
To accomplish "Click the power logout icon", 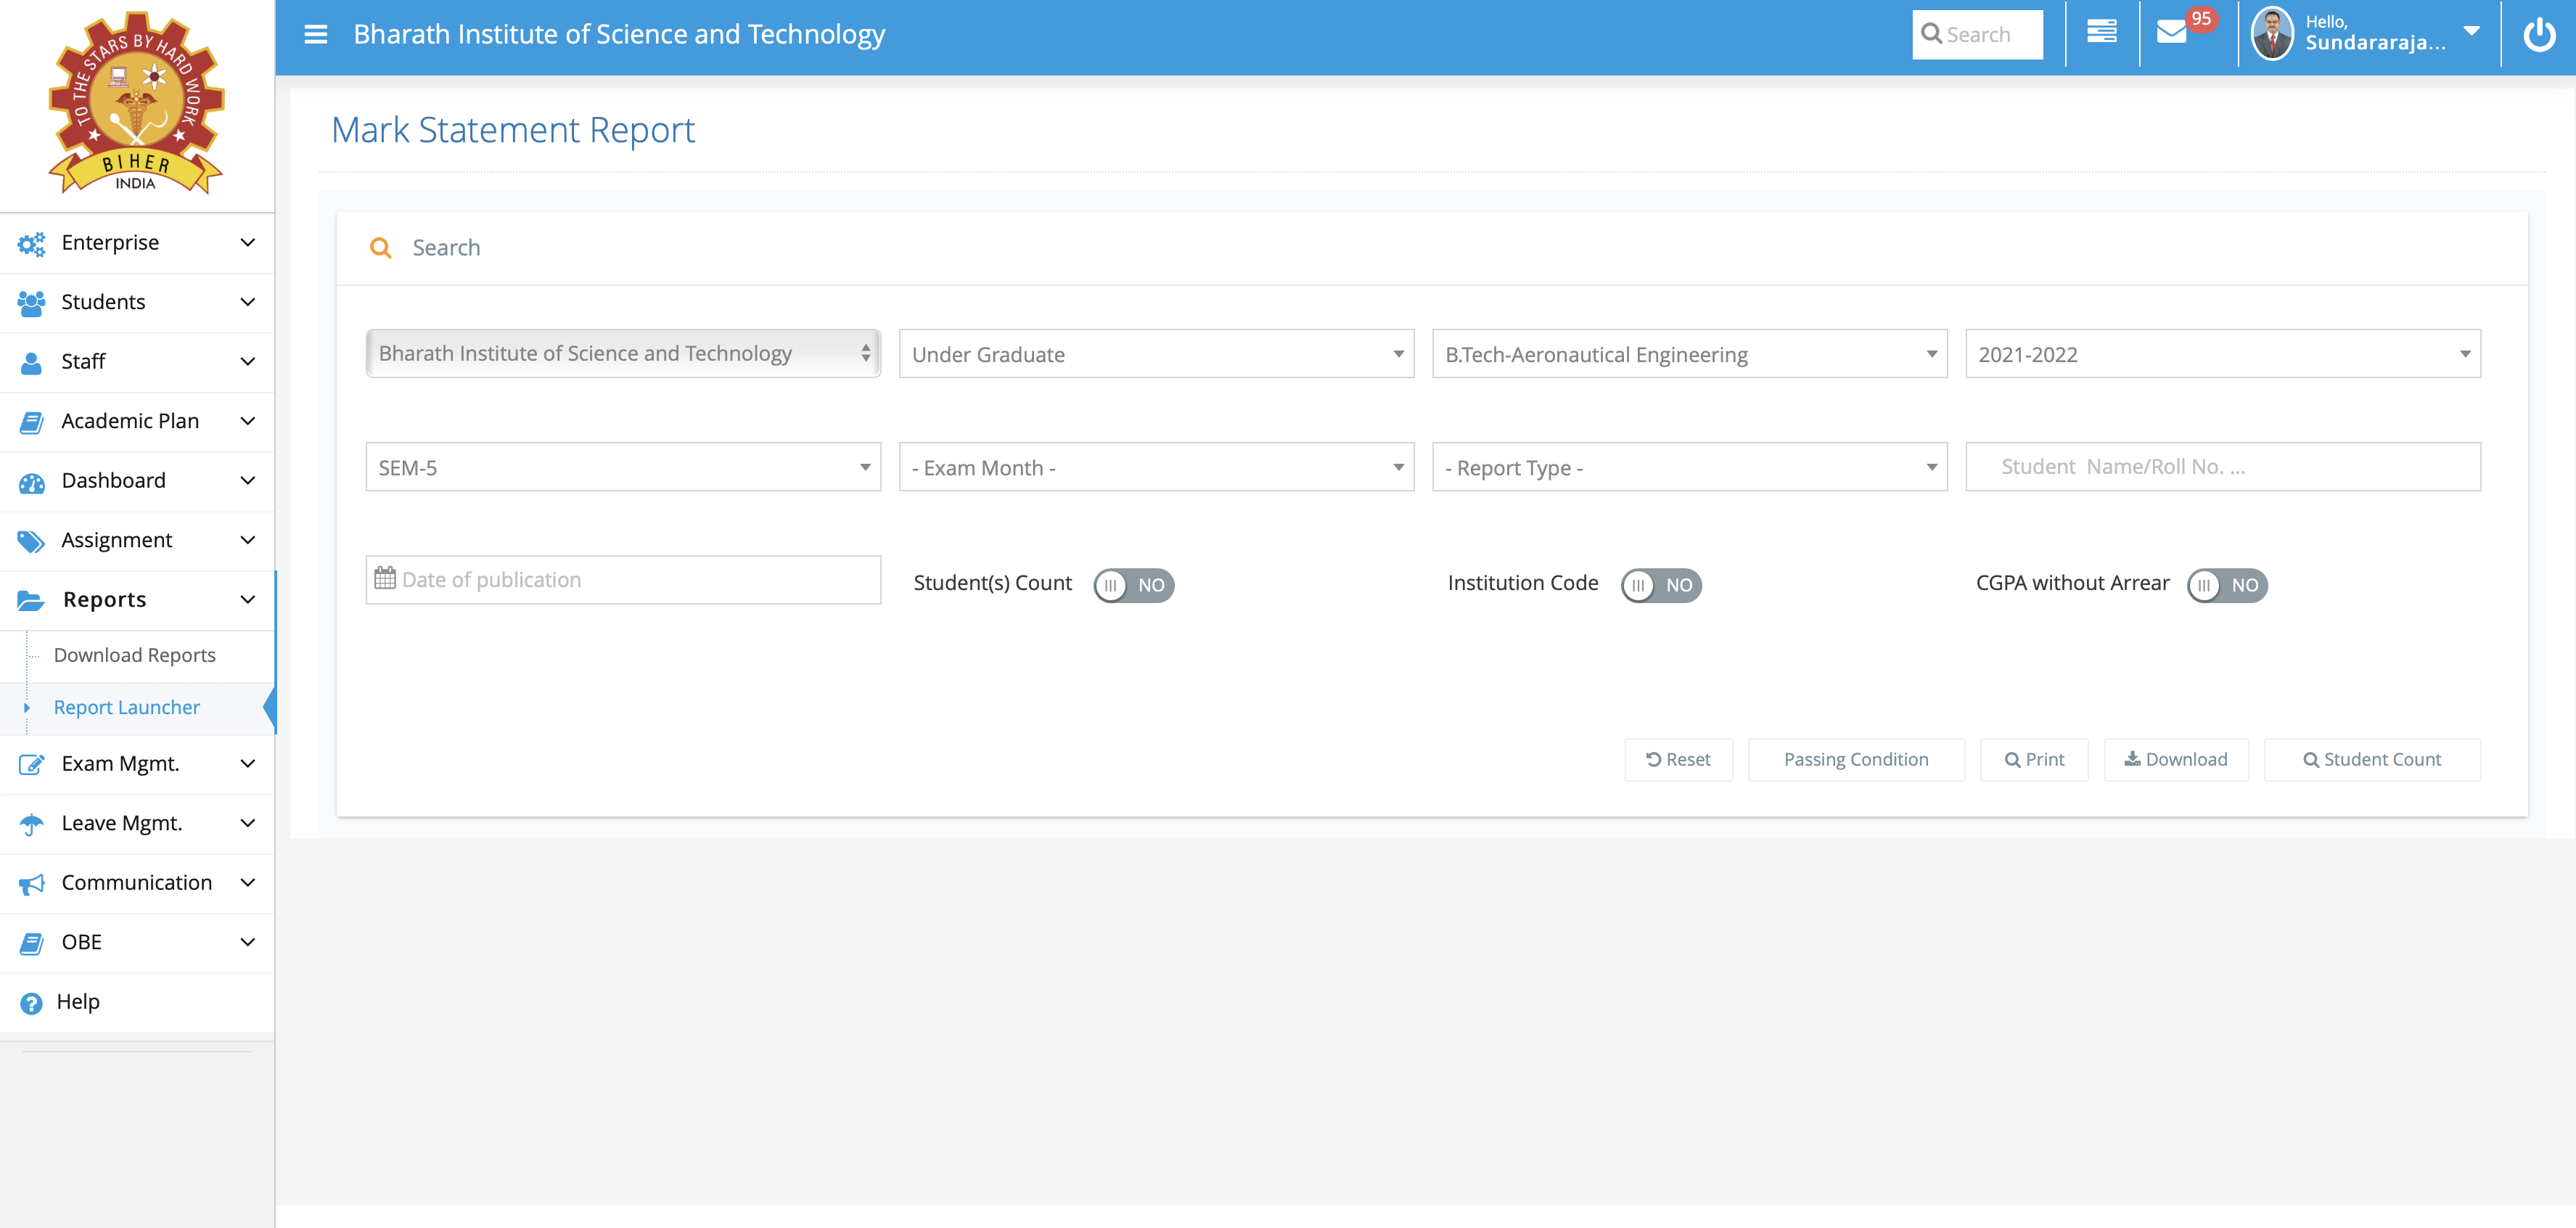I will point(2538,35).
